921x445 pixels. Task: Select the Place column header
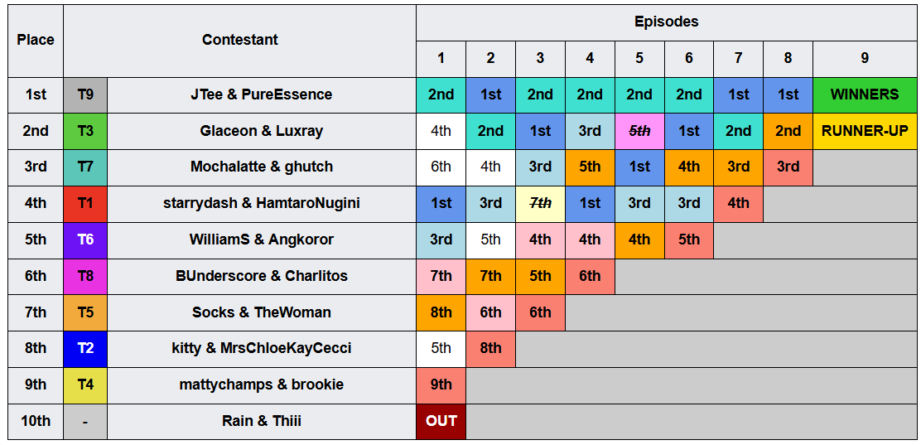[x=36, y=41]
